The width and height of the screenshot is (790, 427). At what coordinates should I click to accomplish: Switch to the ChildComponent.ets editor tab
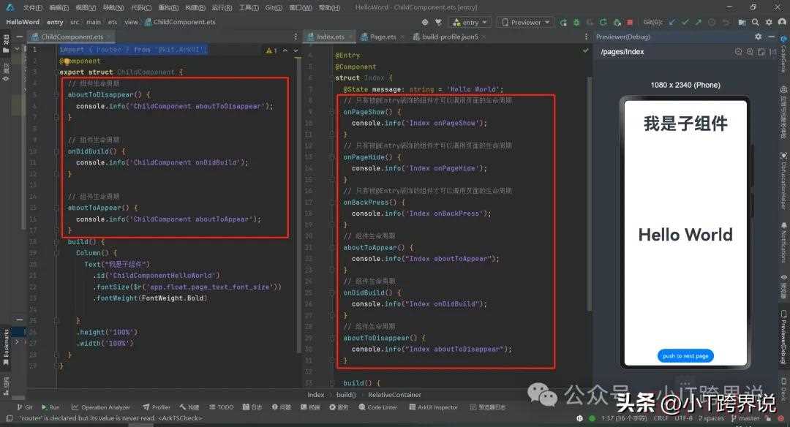(72, 37)
